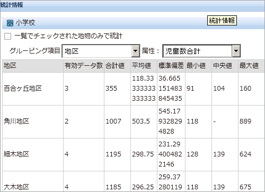This screenshot has width=265, height=192.
Task: Enable 一覧でチェックされた地物のみで統計 checkbox
Action: pos(7,36)
